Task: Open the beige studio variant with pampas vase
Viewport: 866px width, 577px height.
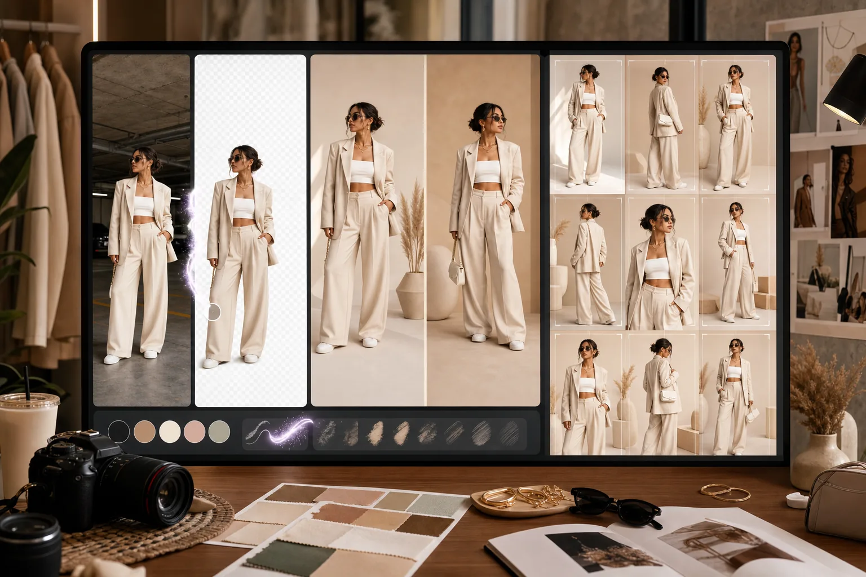Action: tap(368, 230)
